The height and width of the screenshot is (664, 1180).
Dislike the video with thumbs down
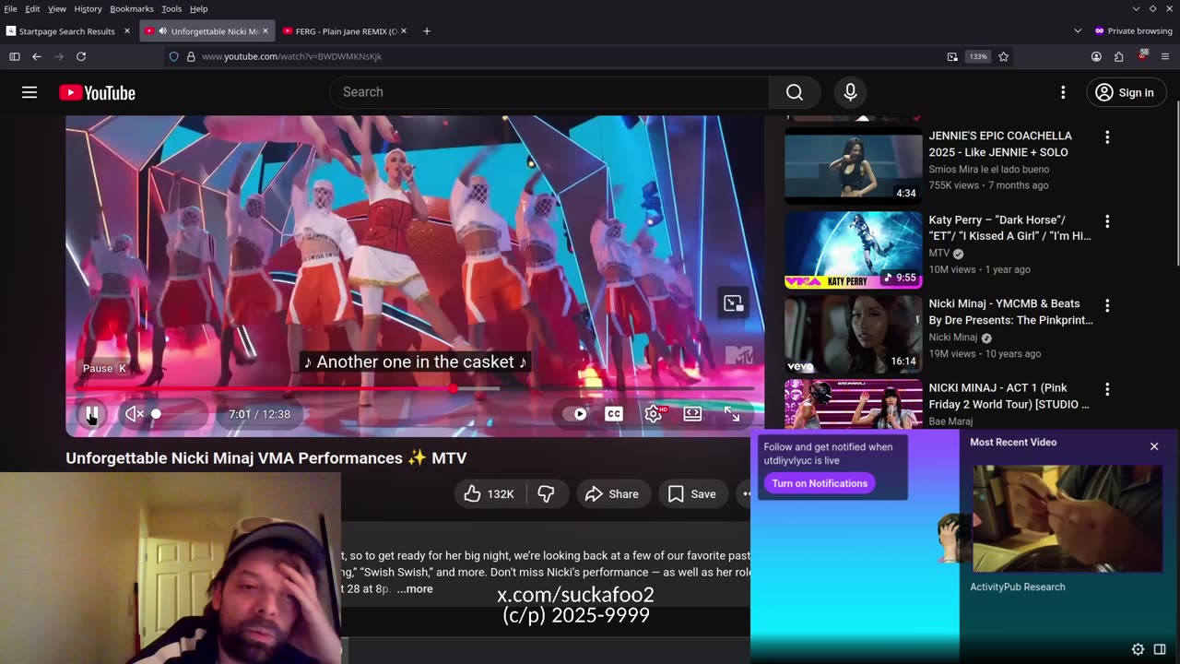point(546,494)
